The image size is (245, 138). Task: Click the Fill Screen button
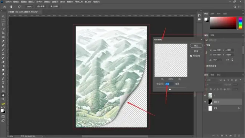coord(54,7)
